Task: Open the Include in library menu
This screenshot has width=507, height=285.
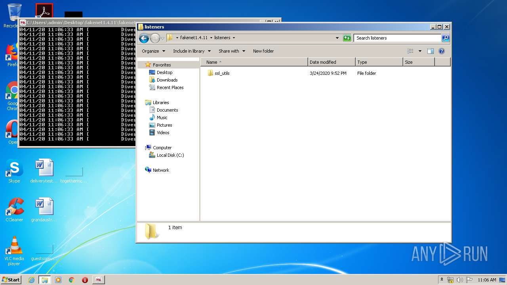Action: [192, 51]
